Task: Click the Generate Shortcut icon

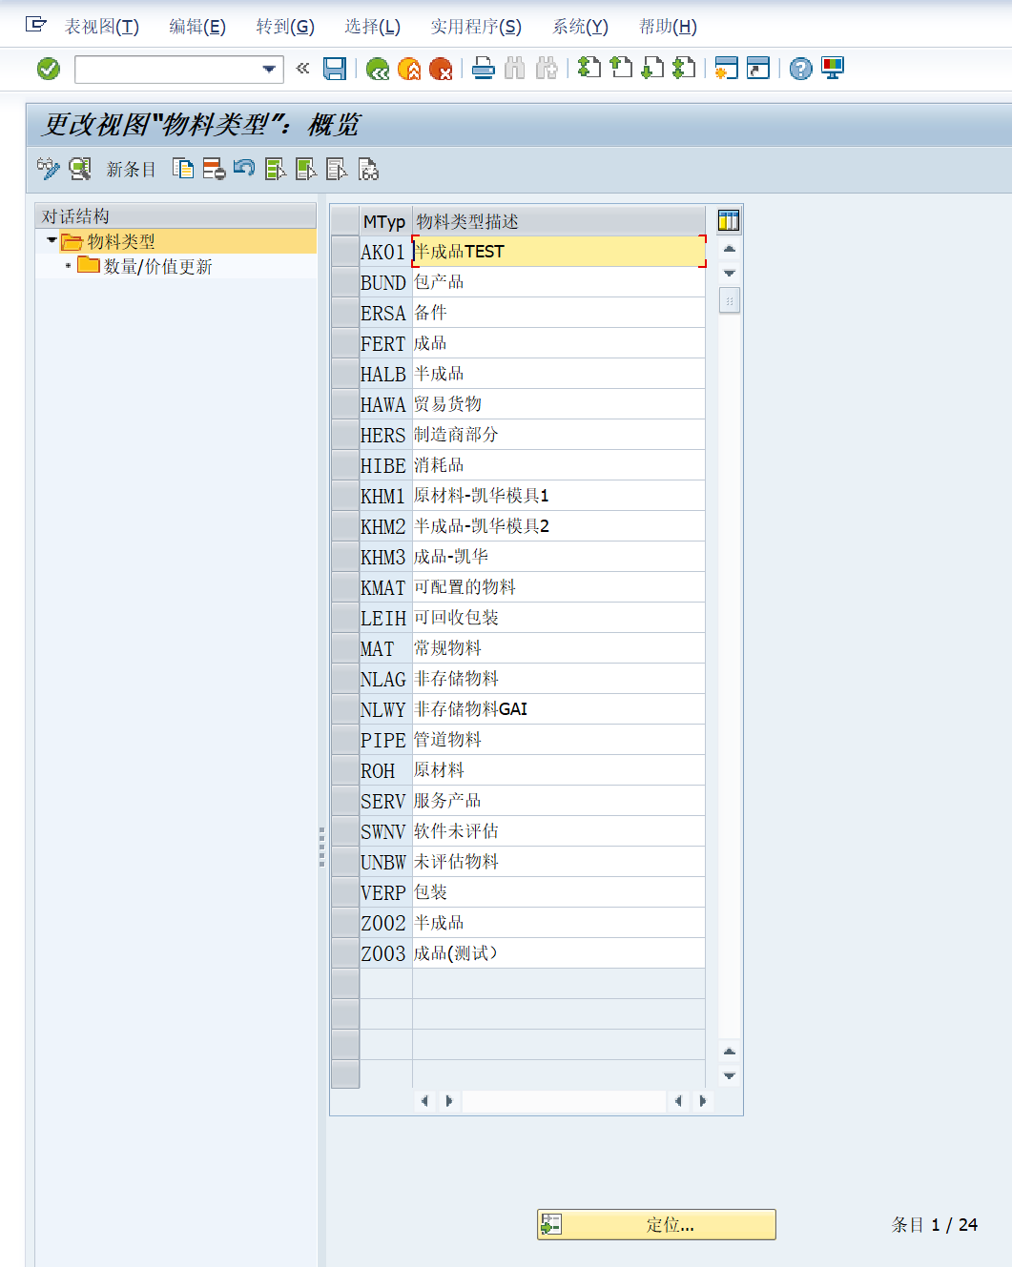Action: pos(758,69)
